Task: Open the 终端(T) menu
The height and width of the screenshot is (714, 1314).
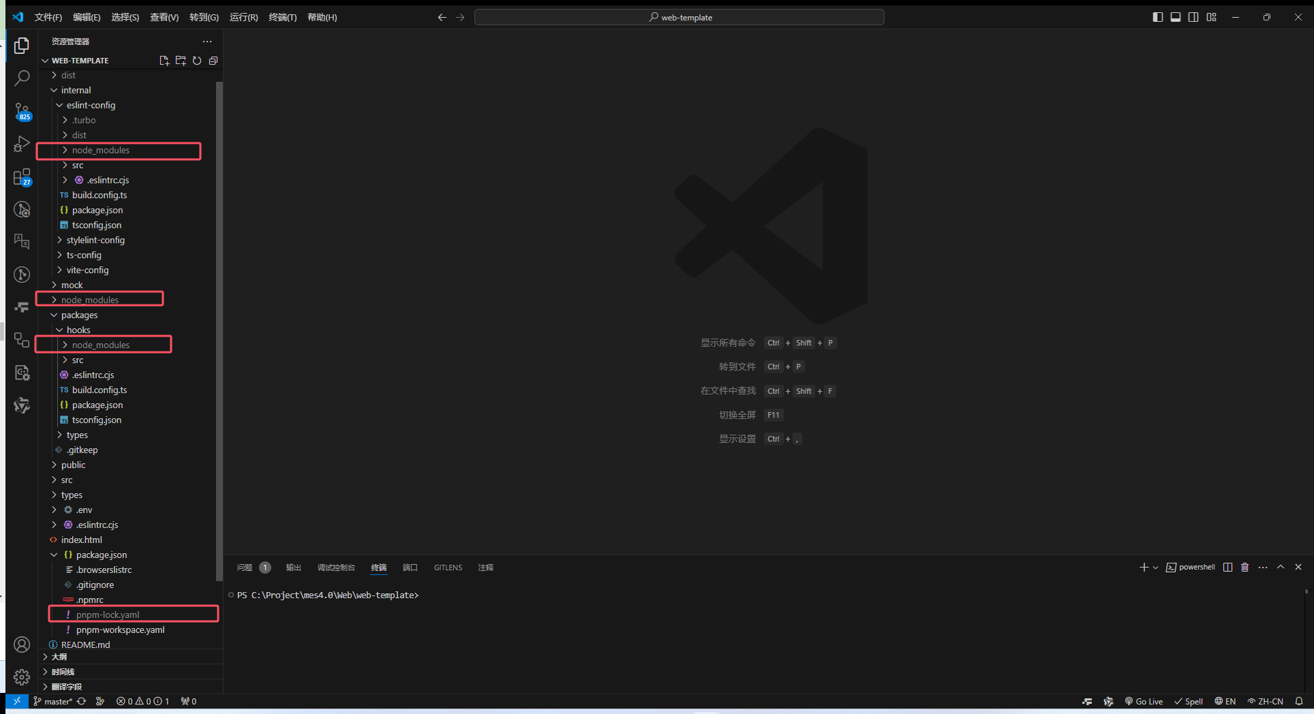Action: (x=283, y=17)
